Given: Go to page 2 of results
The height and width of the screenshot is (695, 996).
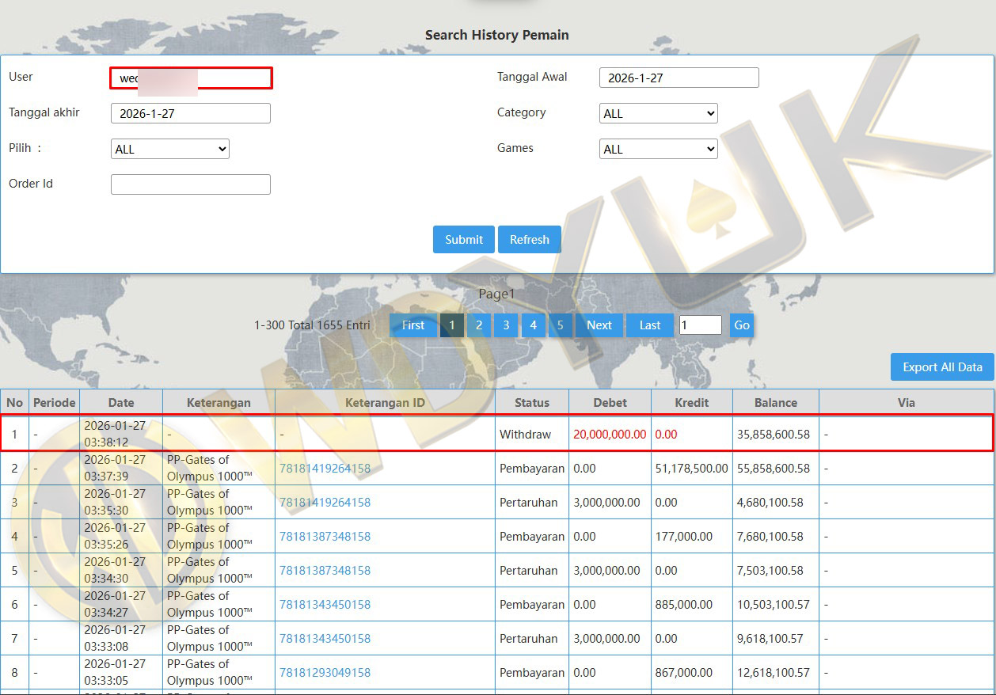Looking at the screenshot, I should (x=479, y=325).
